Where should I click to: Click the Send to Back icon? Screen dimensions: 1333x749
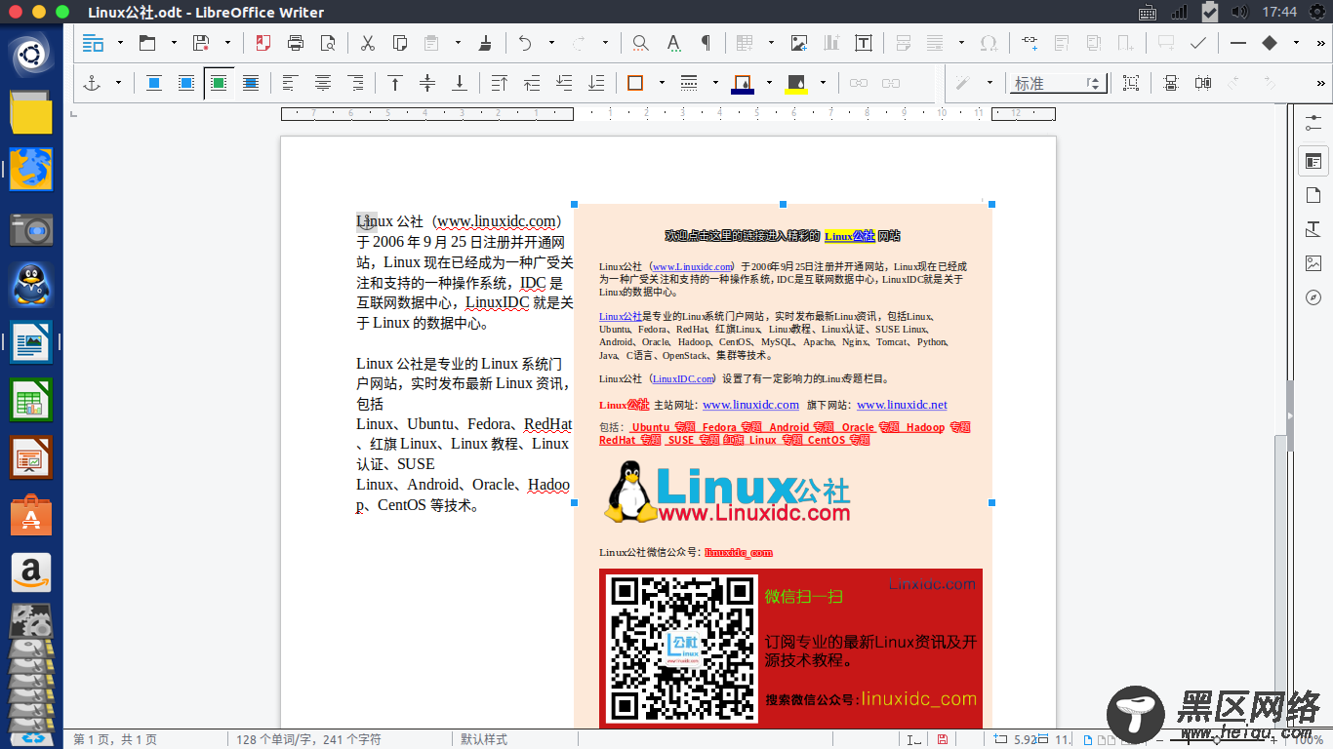[x=596, y=84]
